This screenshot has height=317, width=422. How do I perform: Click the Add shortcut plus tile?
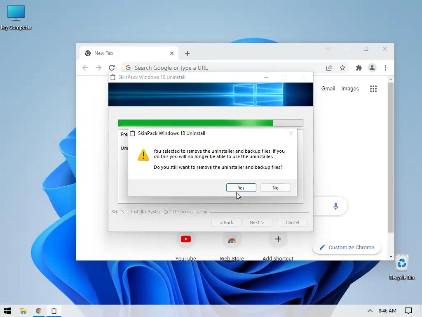click(x=278, y=239)
